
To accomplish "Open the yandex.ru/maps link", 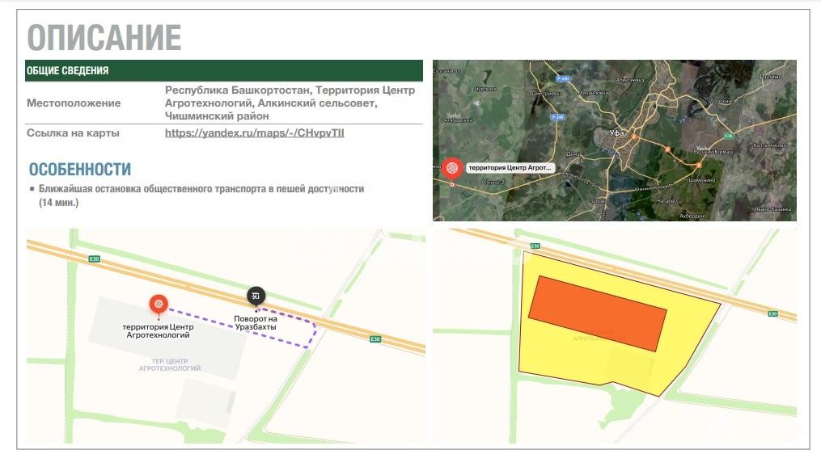I will click(x=254, y=132).
